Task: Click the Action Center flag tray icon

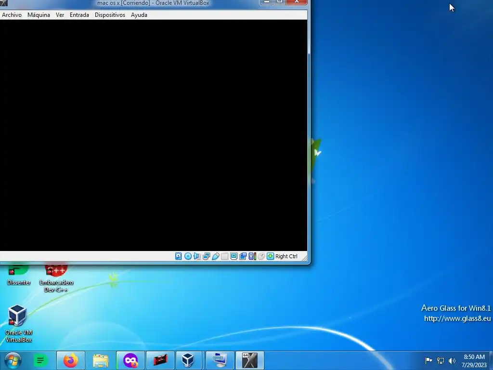Action: (x=428, y=360)
